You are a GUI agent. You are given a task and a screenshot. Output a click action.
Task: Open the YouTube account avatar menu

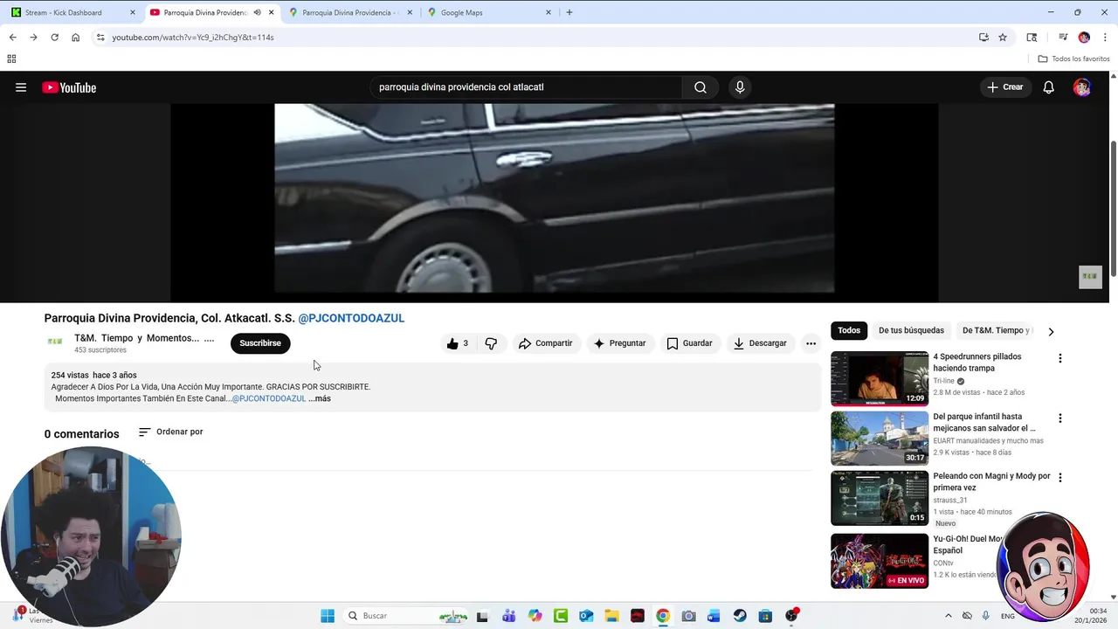(x=1082, y=87)
